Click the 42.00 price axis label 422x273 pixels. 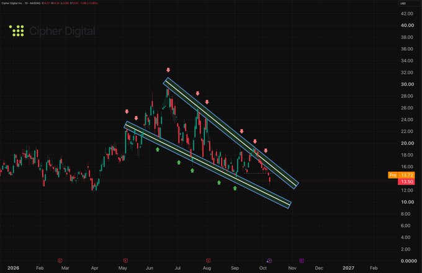click(x=407, y=14)
